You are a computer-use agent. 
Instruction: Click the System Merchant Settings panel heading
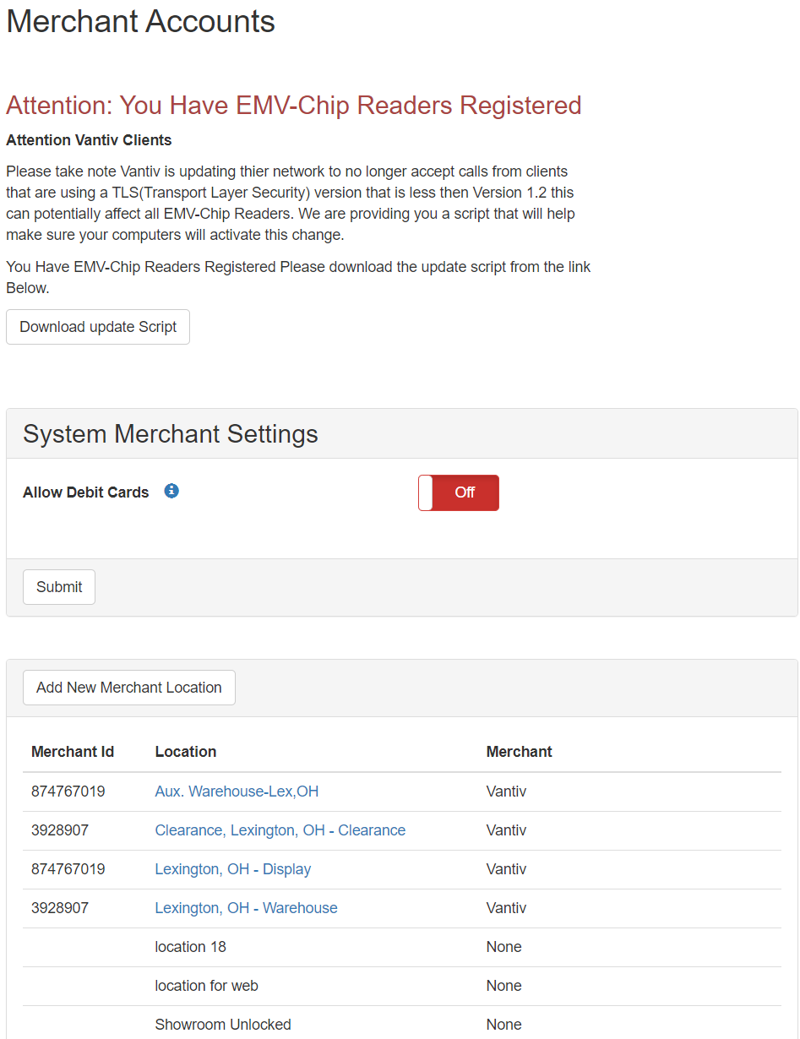coord(171,434)
